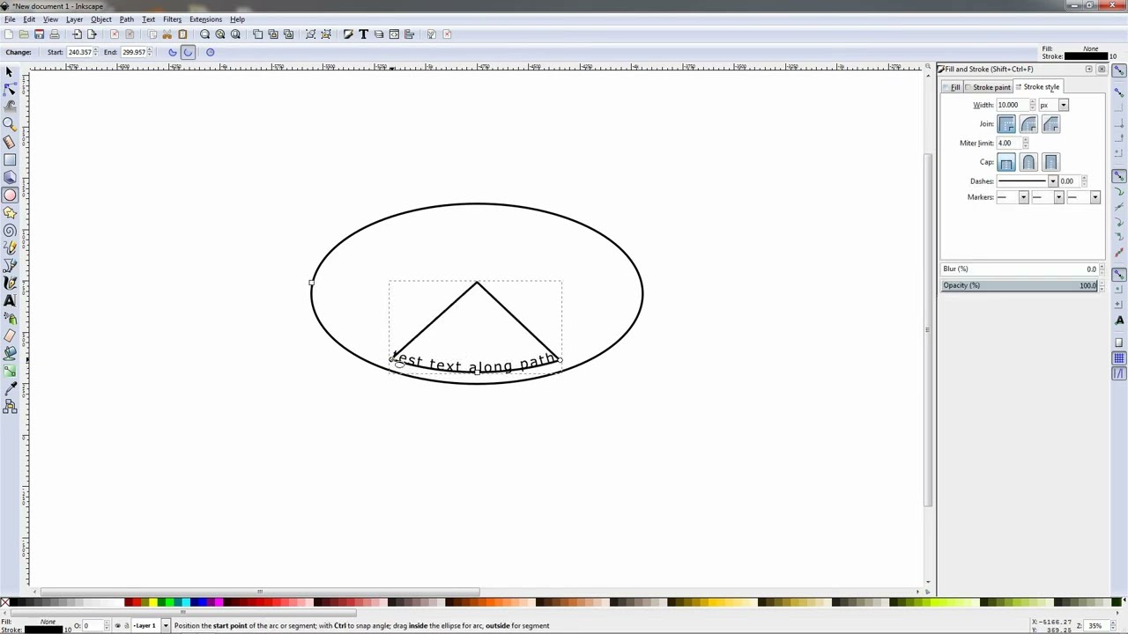Switch to open arc shape
1128x634 pixels.
tap(188, 52)
